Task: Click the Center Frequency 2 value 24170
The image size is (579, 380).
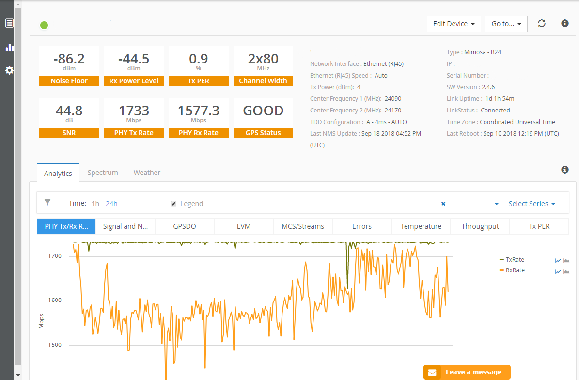Action: pos(393,110)
